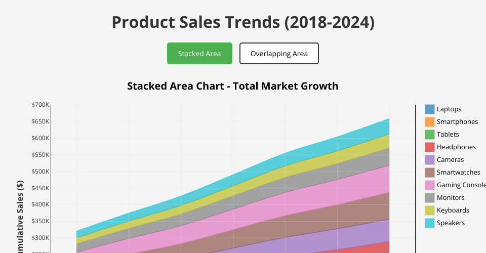Viewport: 486px width, 253px height.
Task: Click the red Headphones legend swatch
Action: [x=430, y=147]
